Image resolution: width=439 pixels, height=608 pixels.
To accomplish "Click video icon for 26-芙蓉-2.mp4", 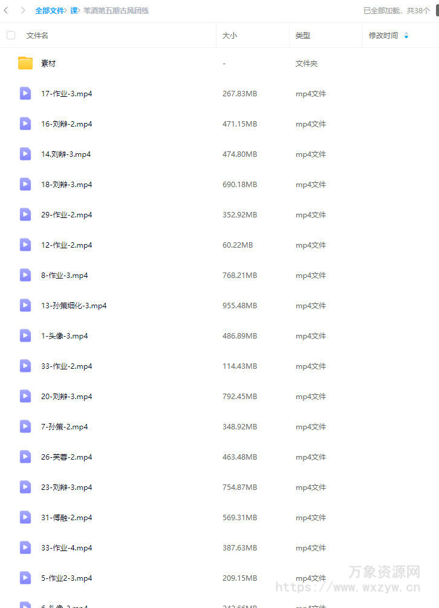I will [x=25, y=457].
